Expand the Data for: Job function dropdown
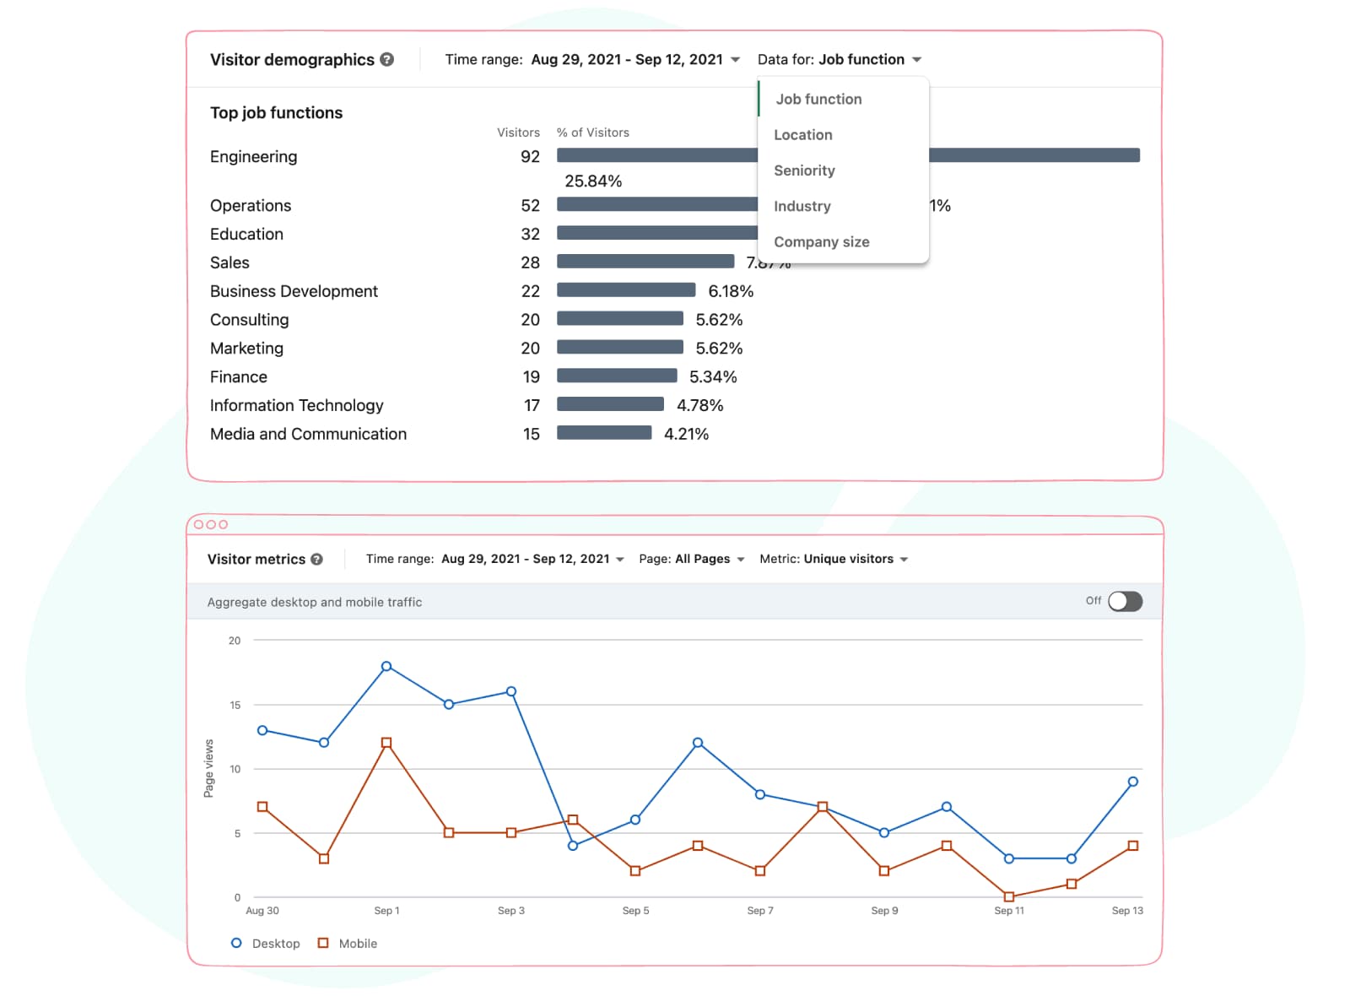Screen dimensions: 1350x996 [x=840, y=60]
